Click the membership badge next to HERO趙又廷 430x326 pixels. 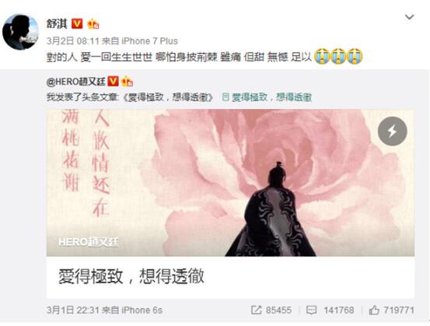coord(127,82)
